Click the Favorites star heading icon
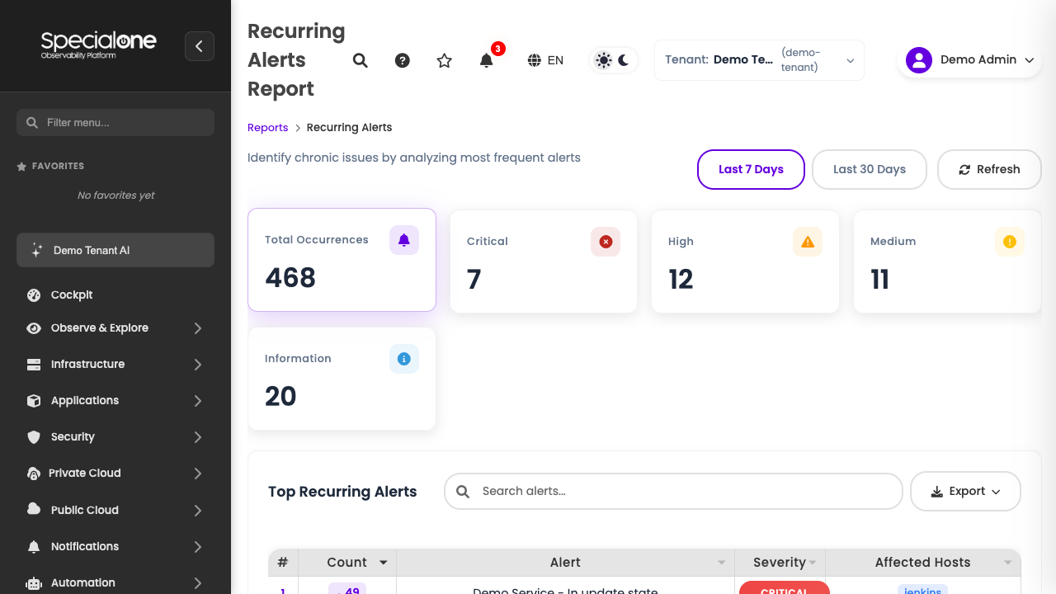 [21, 167]
